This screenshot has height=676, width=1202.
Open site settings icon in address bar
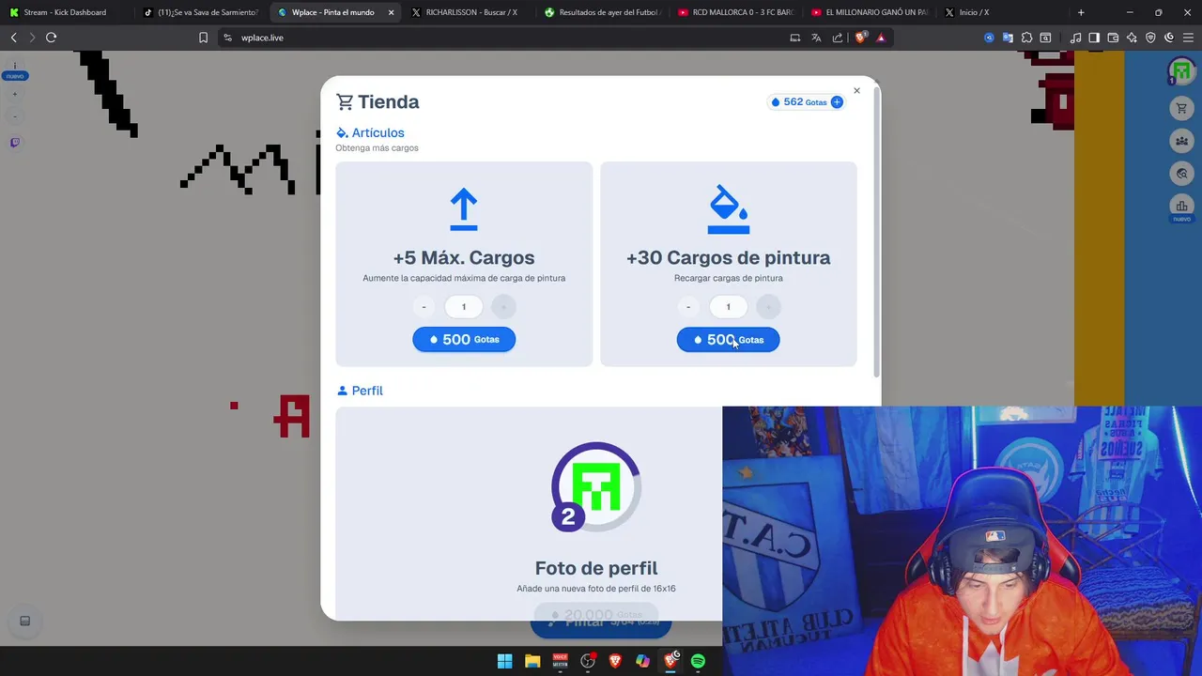(228, 38)
